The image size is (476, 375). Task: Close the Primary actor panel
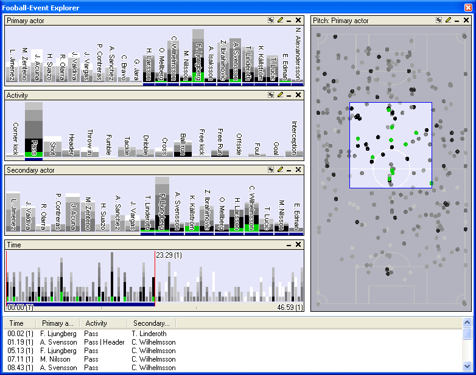pyautogui.click(x=298, y=20)
